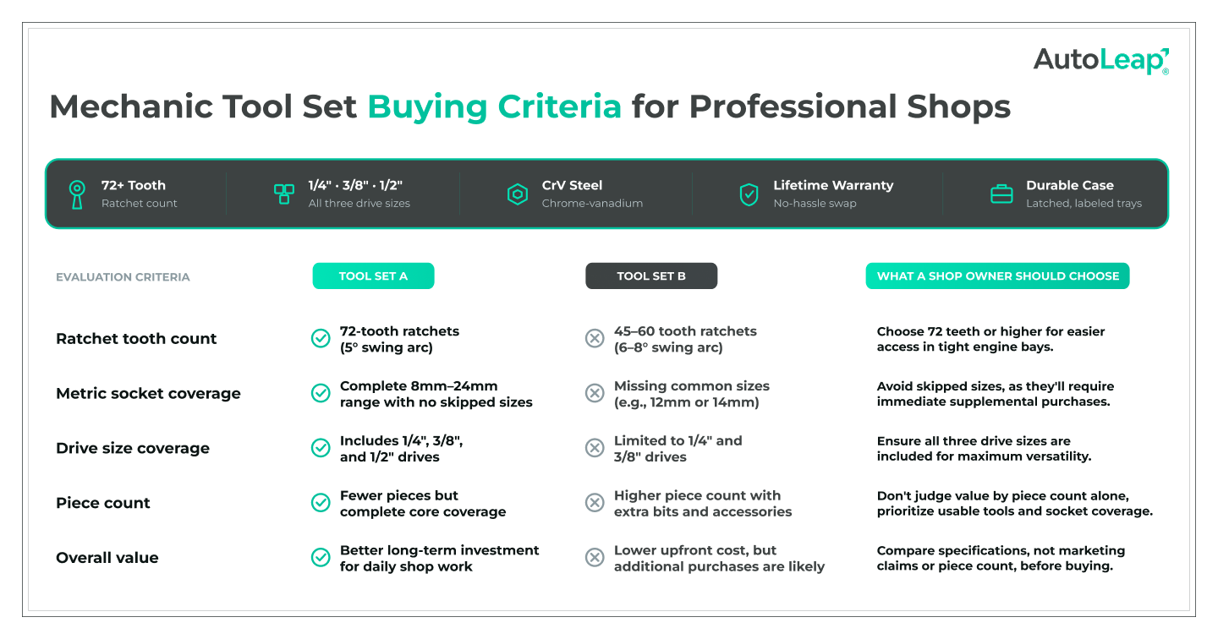
Task: Click the EVALUATION CRITERIA header text
Action: (x=123, y=277)
